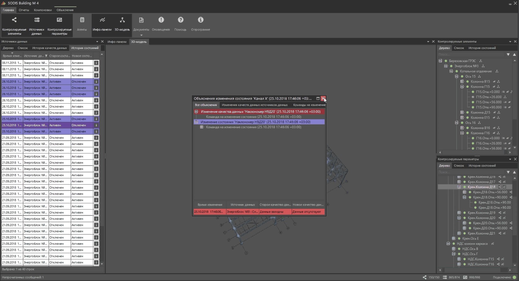519x281 pixels.
Task: Collapse the Энергоблок №3 tree node
Action: (x=446, y=66)
